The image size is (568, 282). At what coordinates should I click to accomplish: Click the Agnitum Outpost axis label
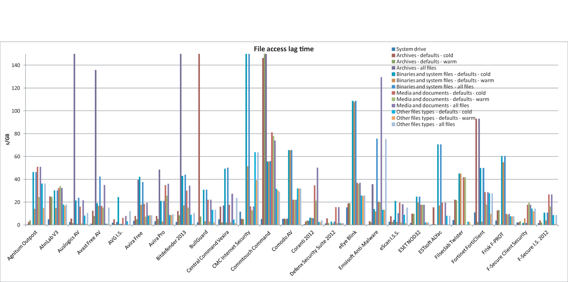click(22, 245)
